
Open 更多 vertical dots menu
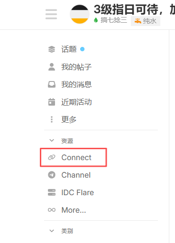[x=52, y=119]
